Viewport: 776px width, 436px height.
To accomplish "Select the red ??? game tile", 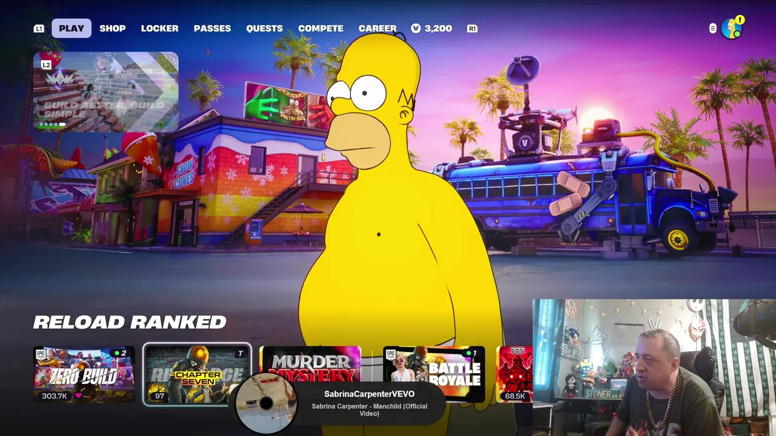I will point(514,374).
